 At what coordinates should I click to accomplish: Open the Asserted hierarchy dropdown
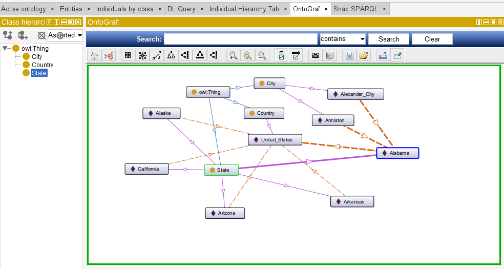click(x=65, y=35)
